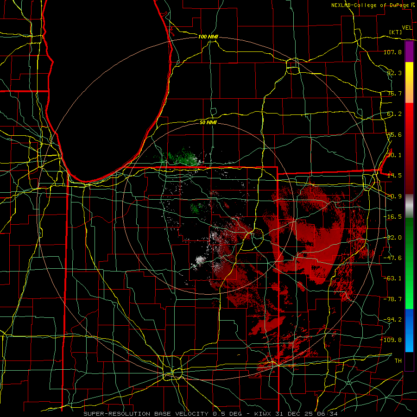Select the -16.5 scale value
The image size is (417, 417).
click(392, 217)
